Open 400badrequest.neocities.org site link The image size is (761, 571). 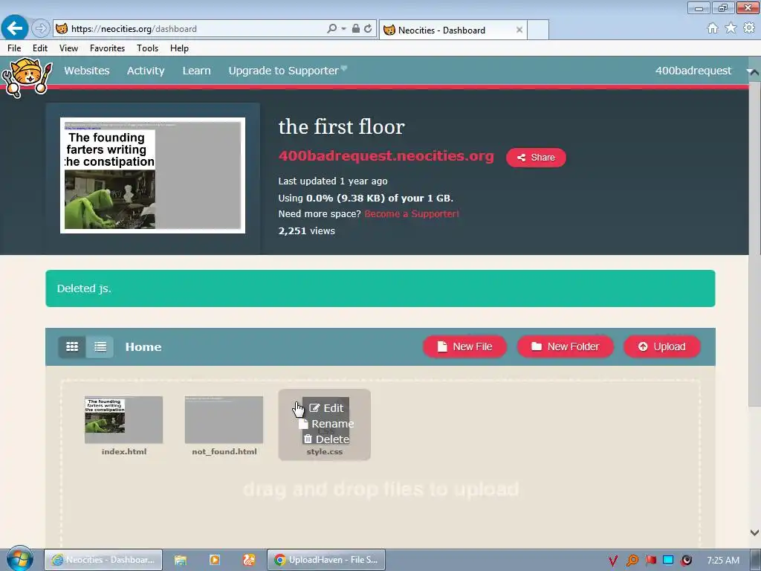386,156
